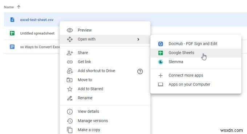Screen dimensions: 247x134
Task: Click the Open with arrows icon
Action: pyautogui.click(x=70, y=39)
